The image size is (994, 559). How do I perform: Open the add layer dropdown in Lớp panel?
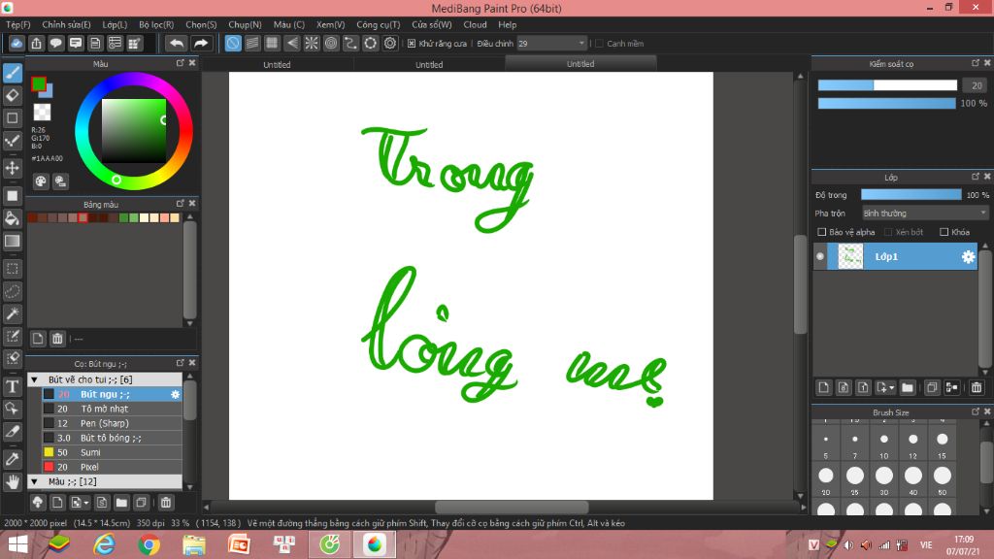click(884, 387)
